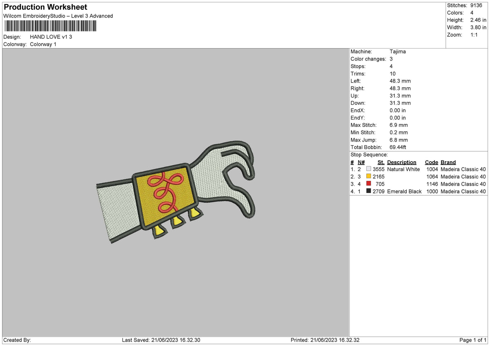This screenshot has height=346, width=490.
Task: Click the N# column header
Action: (x=361, y=162)
